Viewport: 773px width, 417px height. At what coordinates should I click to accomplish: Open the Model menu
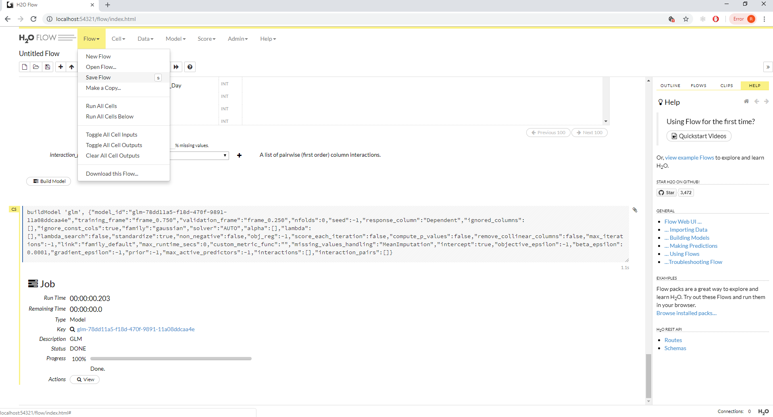pos(176,39)
